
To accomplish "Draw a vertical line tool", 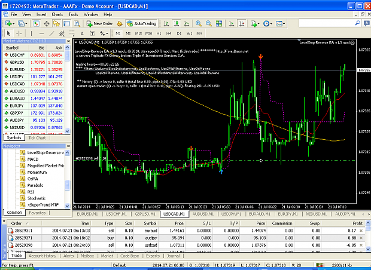I will 31,33.
